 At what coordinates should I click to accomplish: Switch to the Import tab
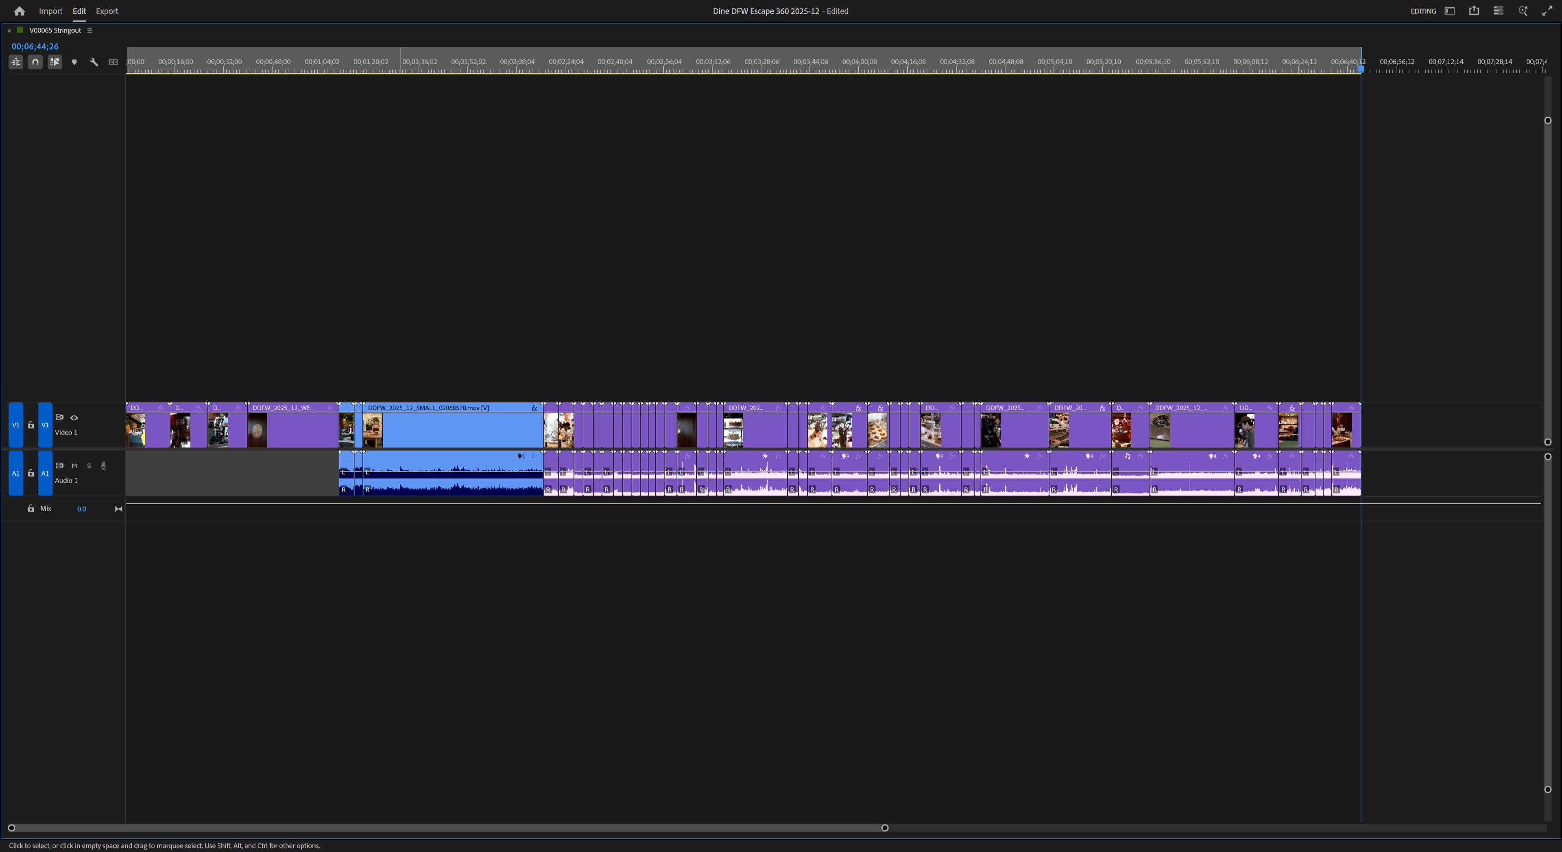(50, 10)
